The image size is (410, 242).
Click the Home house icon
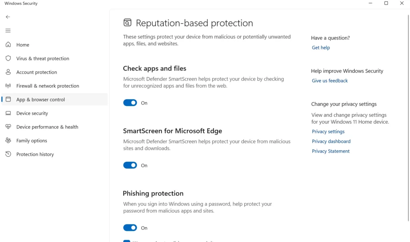click(x=8, y=44)
